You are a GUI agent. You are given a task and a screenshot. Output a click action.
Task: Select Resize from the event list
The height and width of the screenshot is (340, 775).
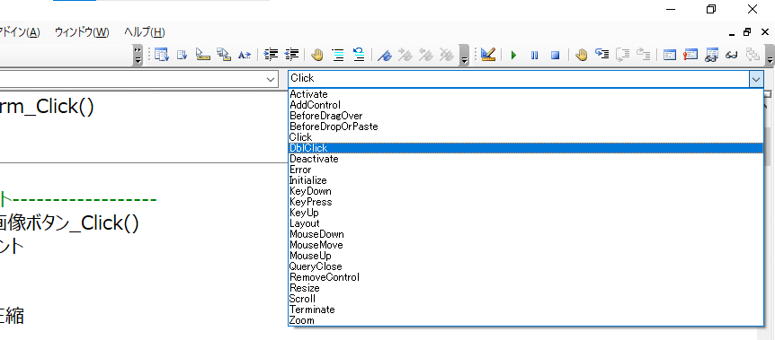pos(526,288)
